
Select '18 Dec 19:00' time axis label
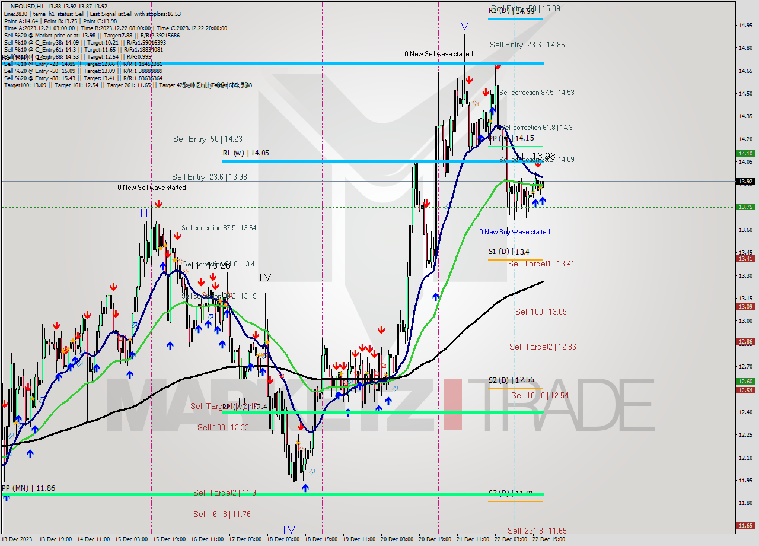321,539
